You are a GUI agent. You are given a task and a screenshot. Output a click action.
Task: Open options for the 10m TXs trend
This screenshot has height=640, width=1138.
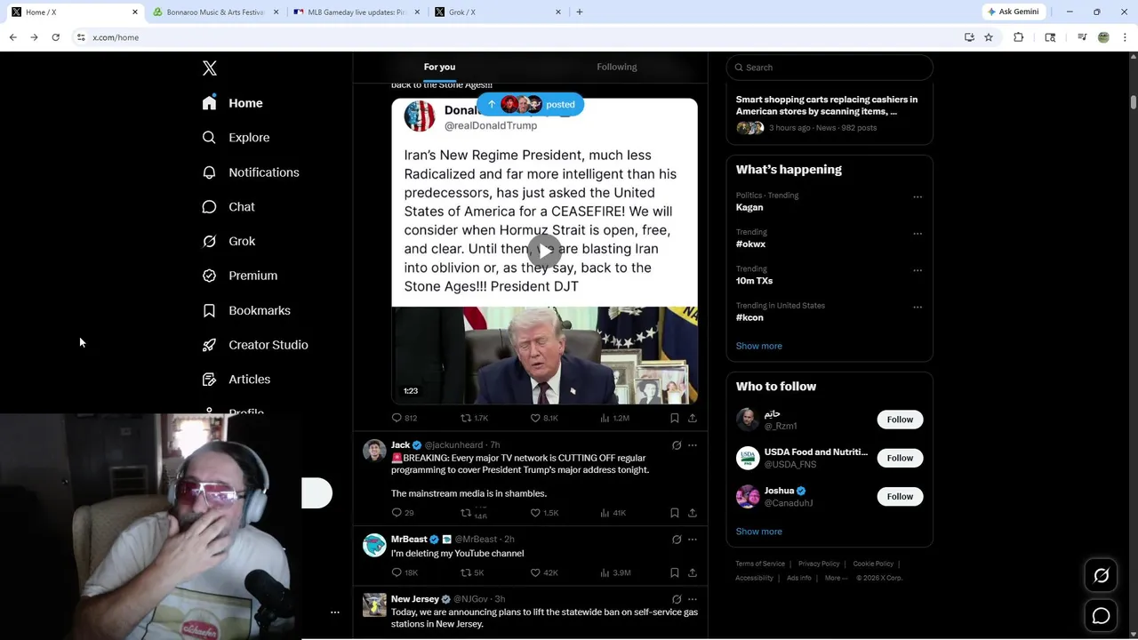point(918,270)
